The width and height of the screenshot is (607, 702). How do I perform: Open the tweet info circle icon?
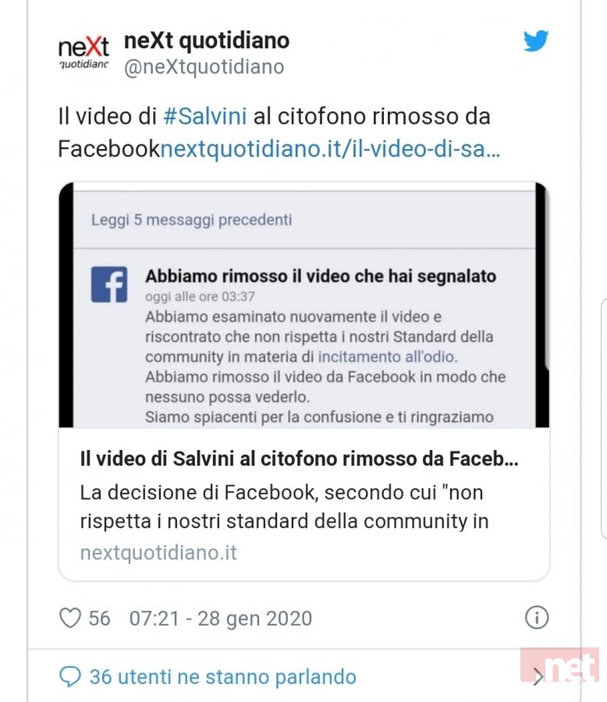(536, 618)
